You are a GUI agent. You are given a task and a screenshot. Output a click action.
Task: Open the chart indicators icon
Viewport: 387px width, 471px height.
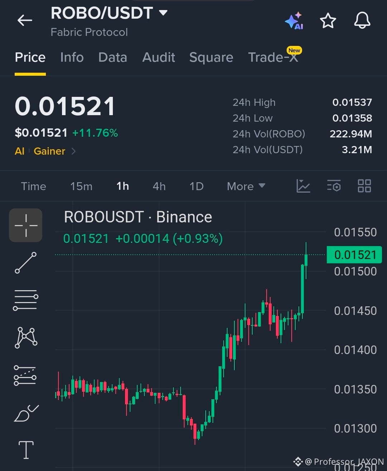[303, 186]
